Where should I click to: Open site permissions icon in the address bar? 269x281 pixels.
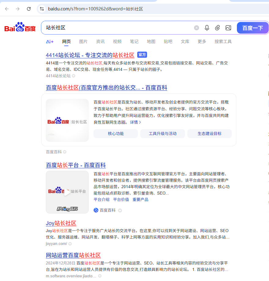click(x=42, y=9)
